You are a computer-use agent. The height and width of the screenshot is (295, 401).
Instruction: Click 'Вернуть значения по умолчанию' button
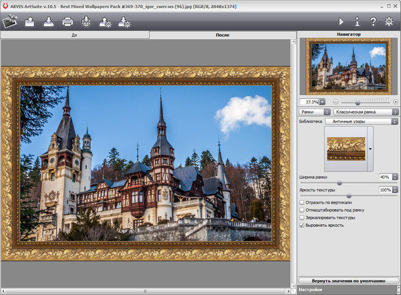click(x=348, y=281)
